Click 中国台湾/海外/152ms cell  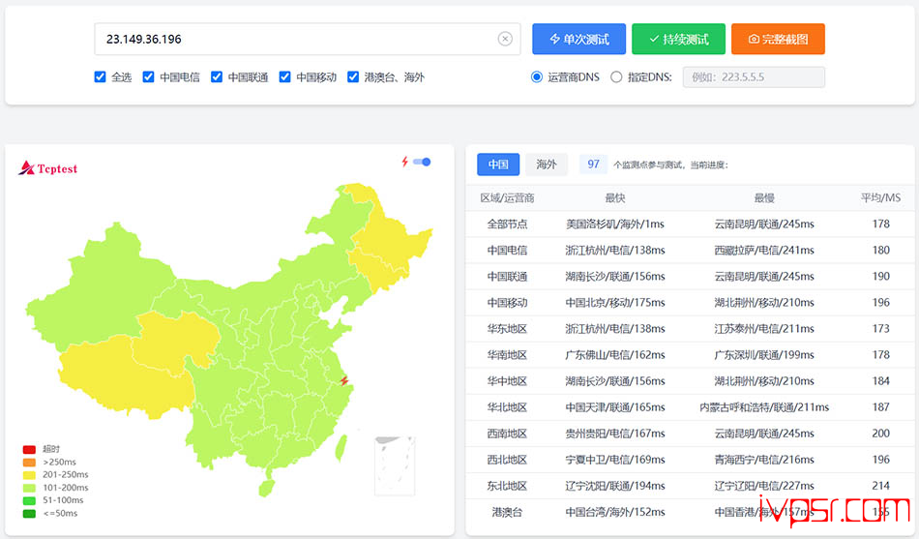[x=615, y=513]
